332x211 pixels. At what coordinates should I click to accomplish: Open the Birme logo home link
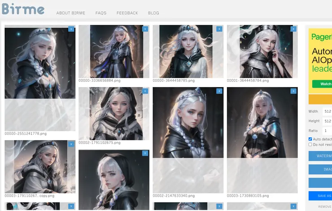tap(23, 9)
